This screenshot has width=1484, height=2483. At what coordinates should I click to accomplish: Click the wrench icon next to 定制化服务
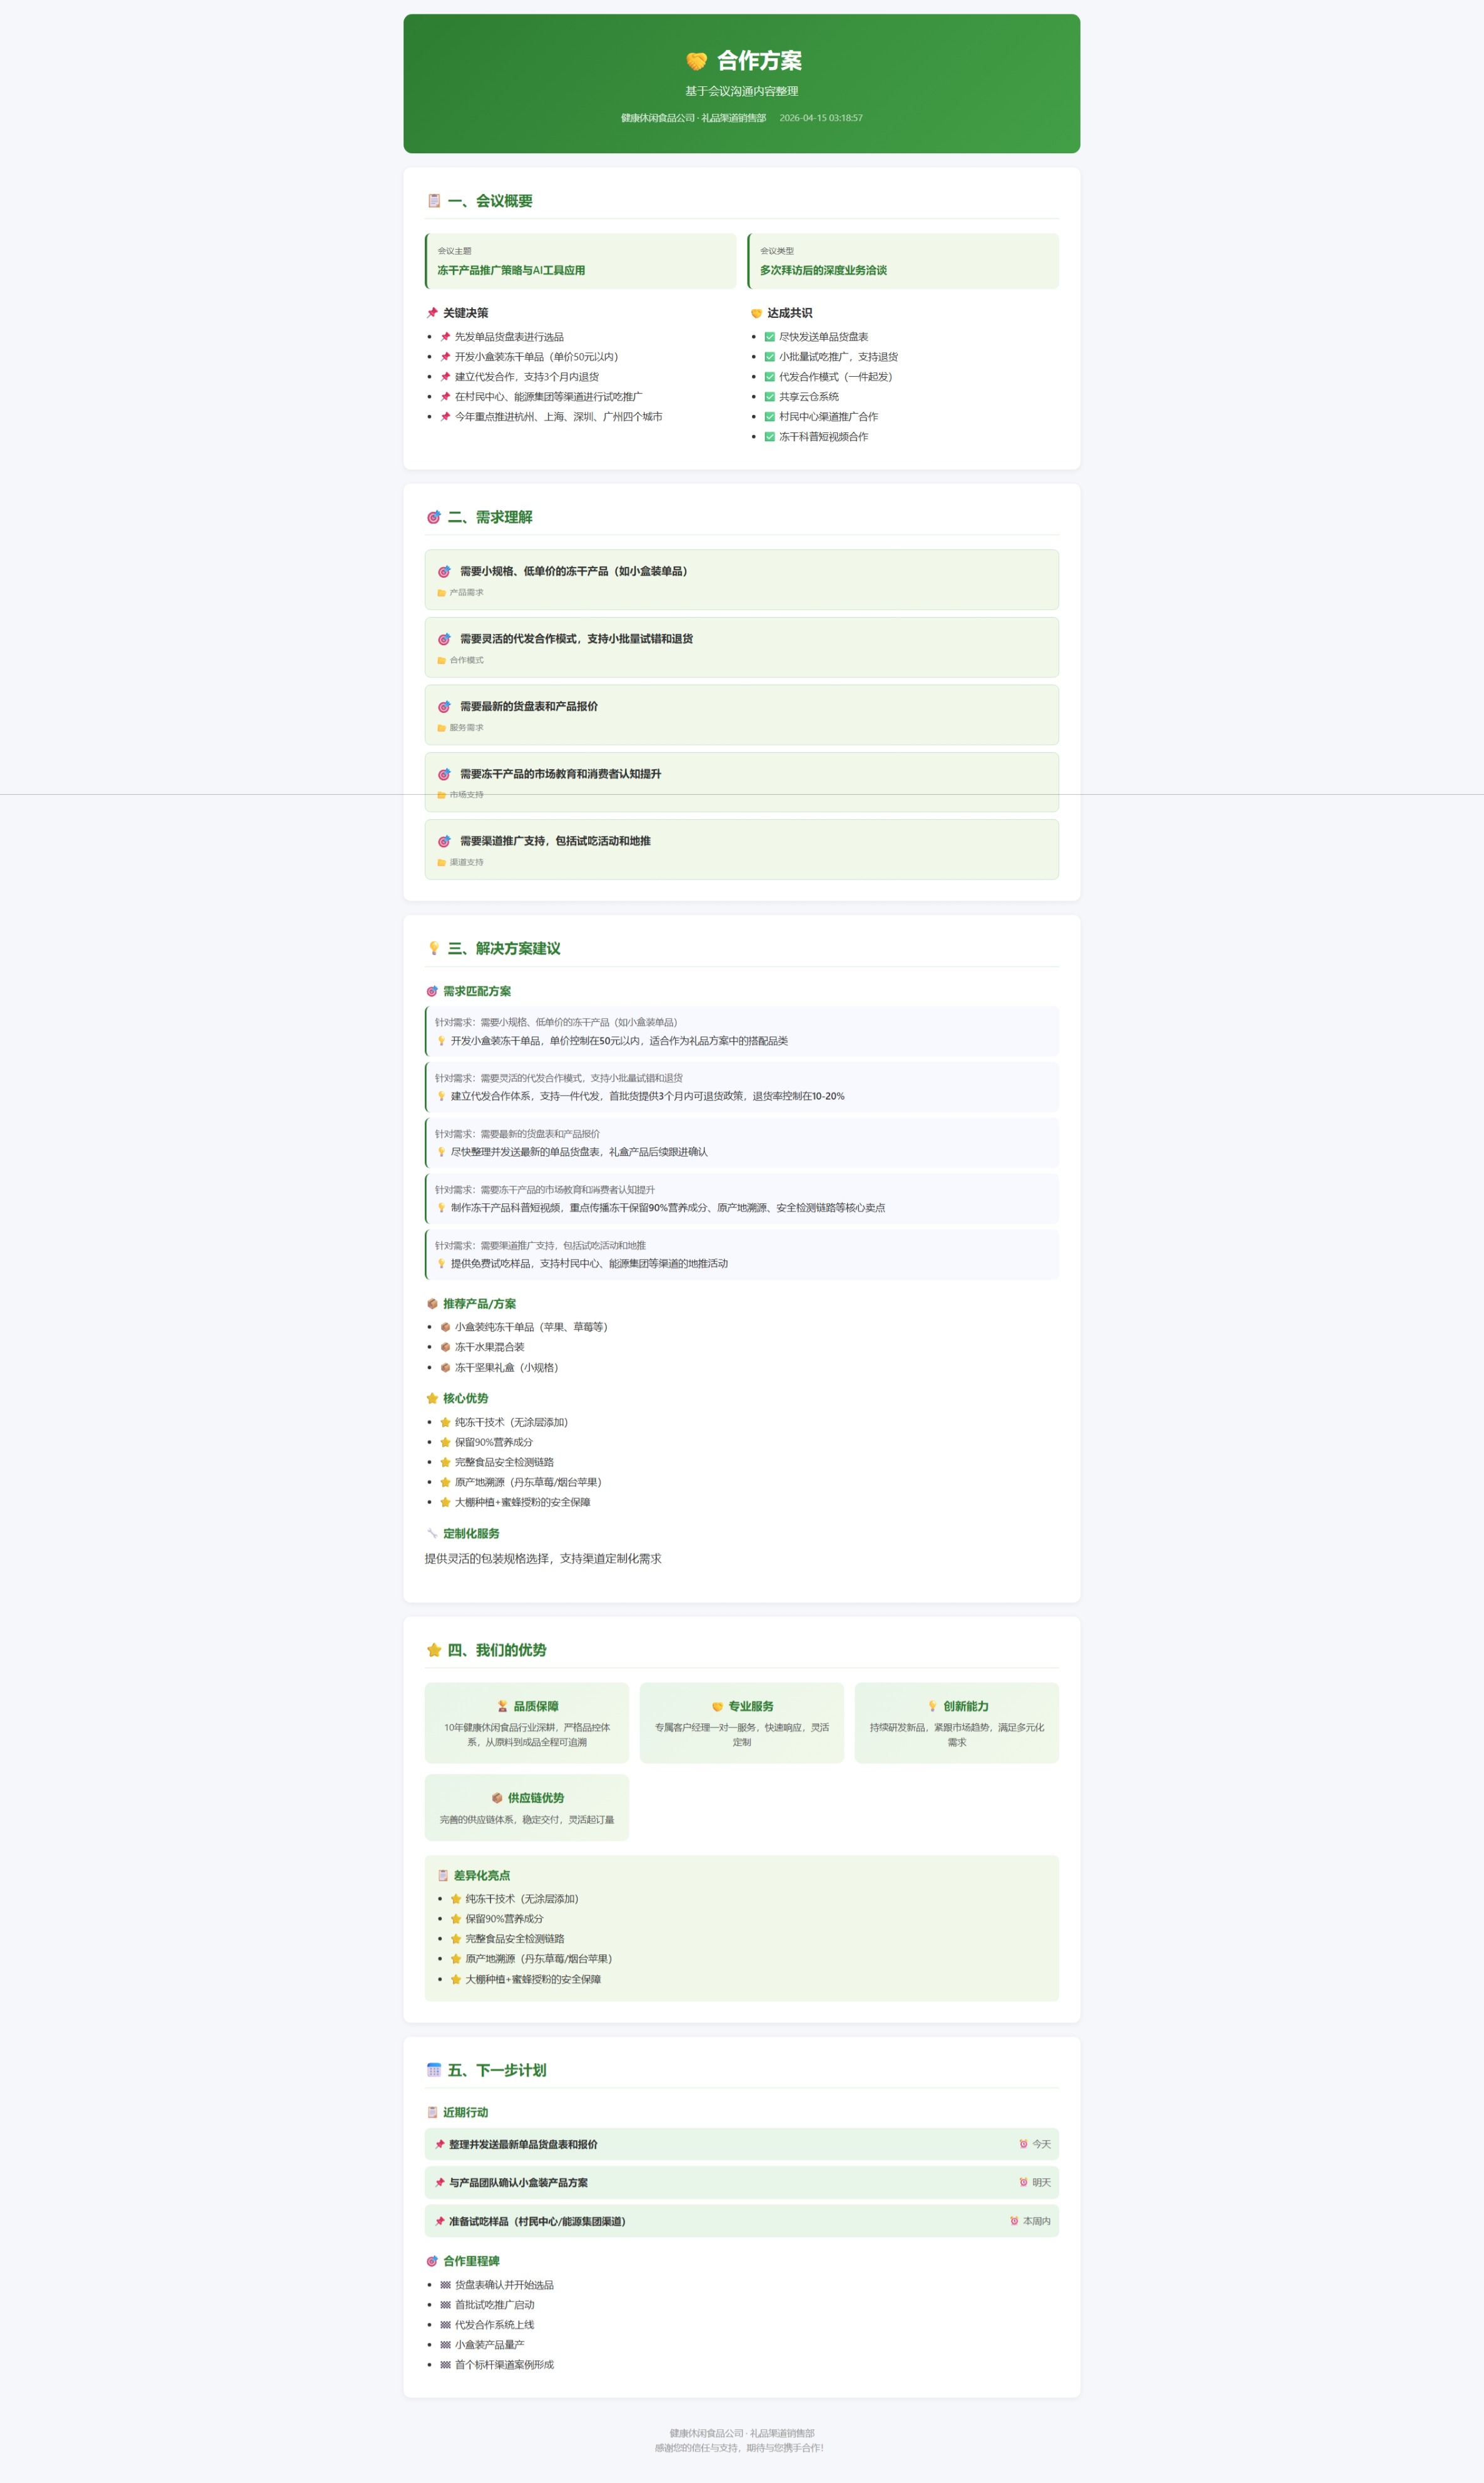click(432, 1533)
